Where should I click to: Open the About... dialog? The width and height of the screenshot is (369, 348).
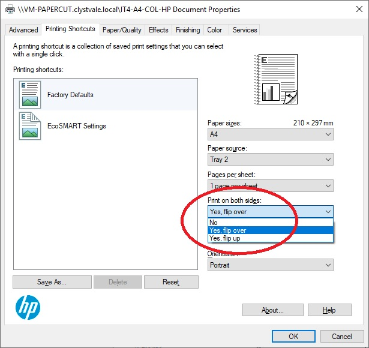click(x=273, y=310)
